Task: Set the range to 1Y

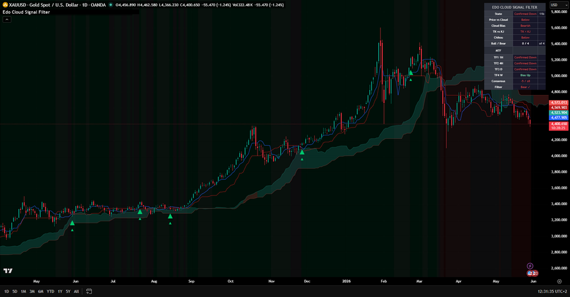Action: (x=60, y=291)
